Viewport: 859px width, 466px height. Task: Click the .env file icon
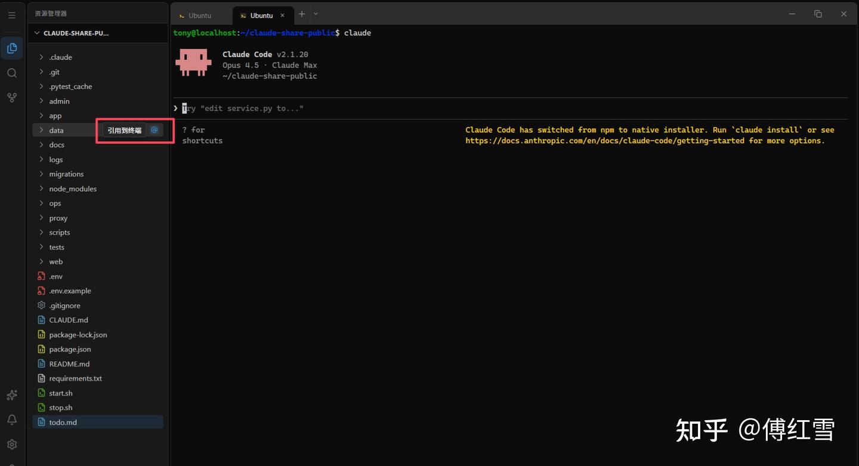tap(41, 277)
